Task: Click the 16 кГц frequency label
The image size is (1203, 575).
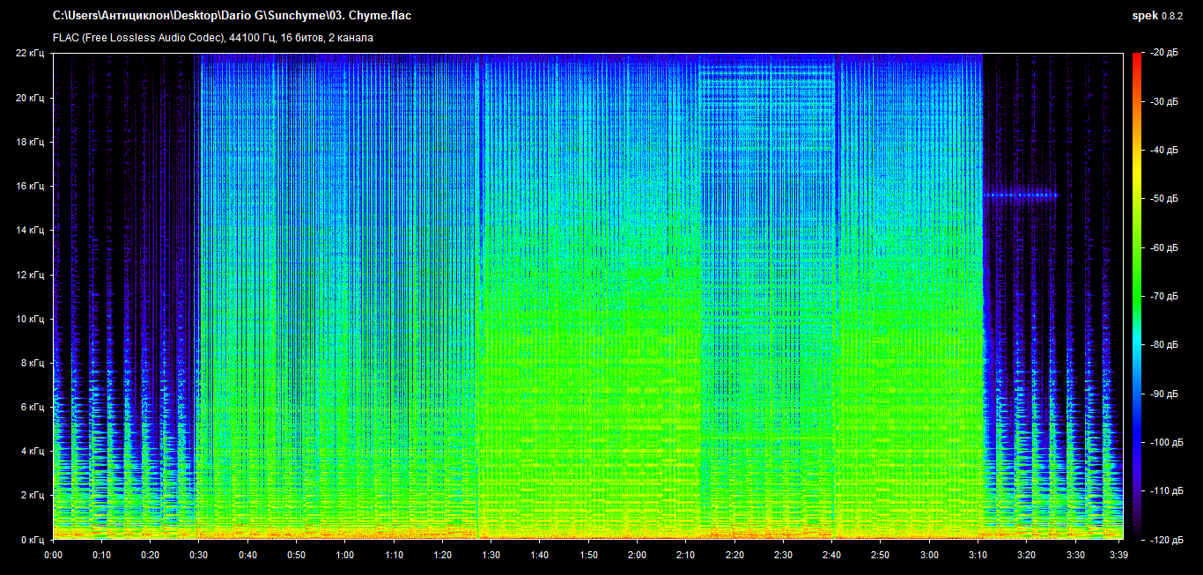Action: pyautogui.click(x=32, y=186)
